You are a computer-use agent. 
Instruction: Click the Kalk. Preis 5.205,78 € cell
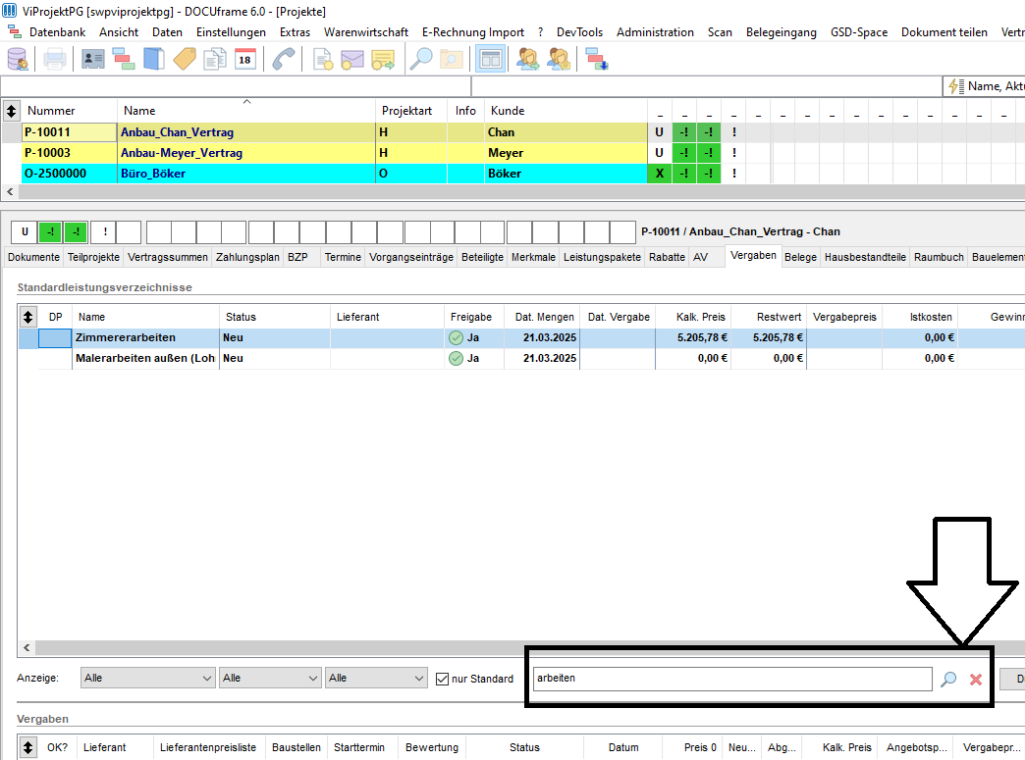(x=693, y=337)
